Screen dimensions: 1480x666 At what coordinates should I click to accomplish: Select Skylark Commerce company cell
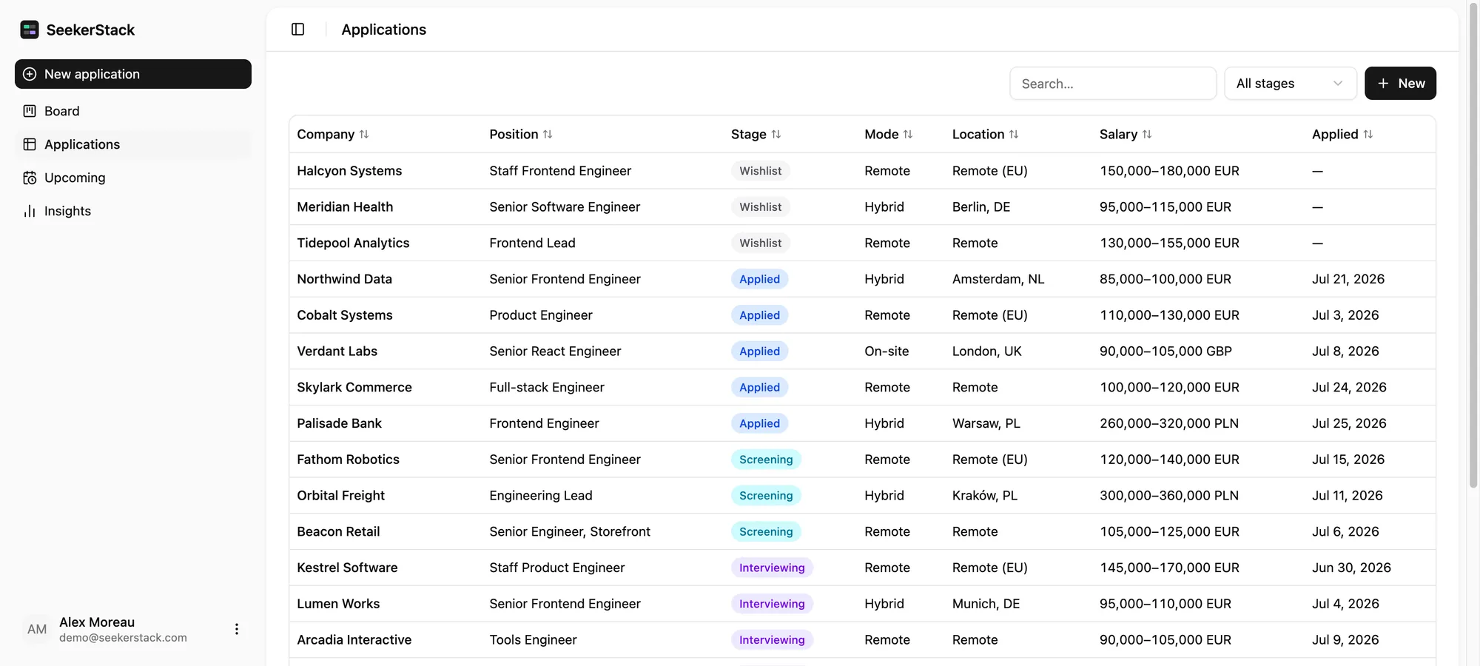pyautogui.click(x=354, y=387)
